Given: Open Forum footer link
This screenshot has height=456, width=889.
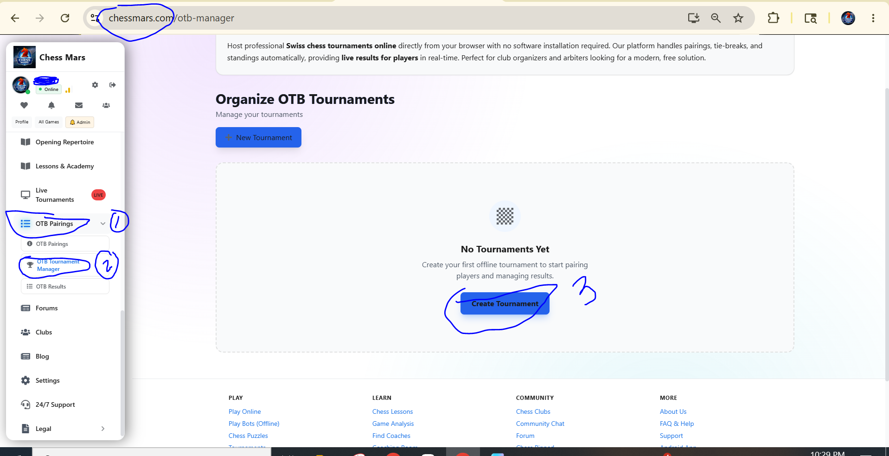Looking at the screenshot, I should (x=525, y=436).
